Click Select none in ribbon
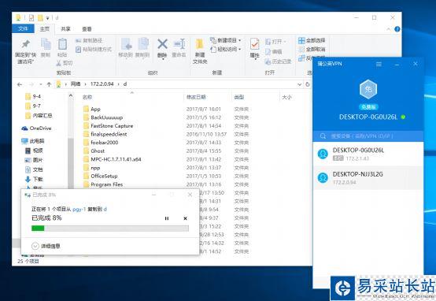The image size is (436, 301). tap(312, 50)
